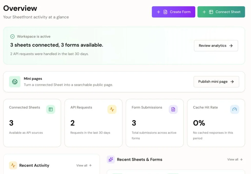Click the Form Submissions document icon

pos(173,110)
